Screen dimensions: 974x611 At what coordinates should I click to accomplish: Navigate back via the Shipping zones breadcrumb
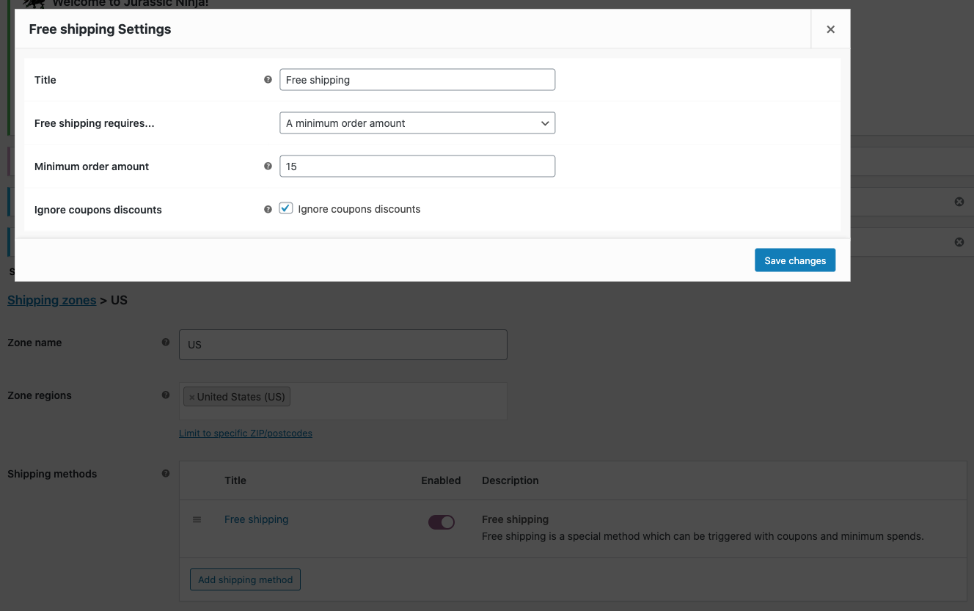51,299
